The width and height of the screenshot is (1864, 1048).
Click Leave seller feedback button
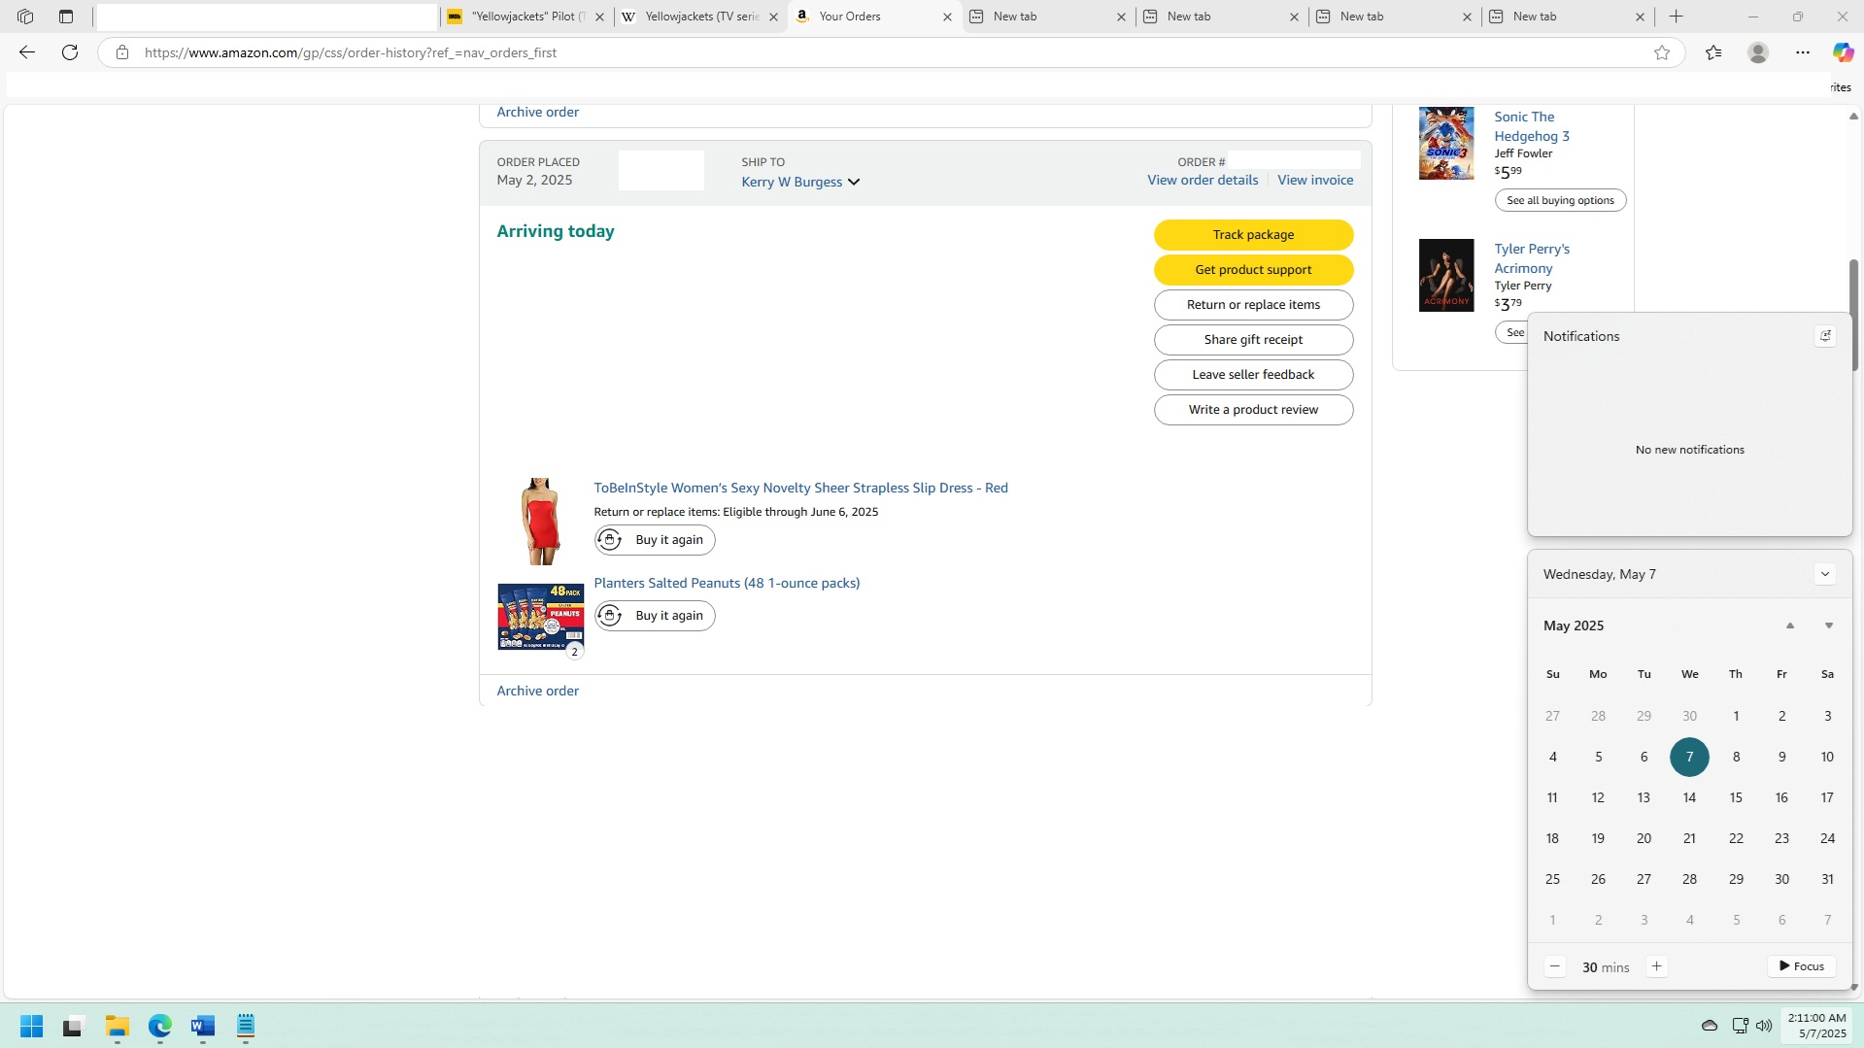tap(1253, 375)
